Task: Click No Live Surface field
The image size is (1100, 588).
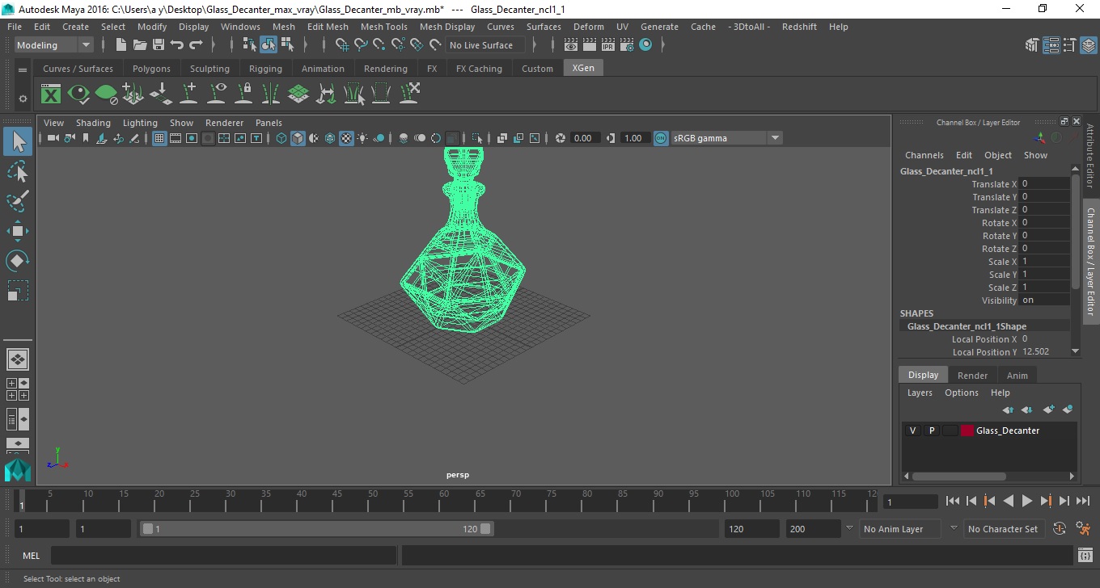Action: [484, 45]
